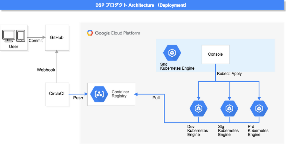Click the Webhook label
The height and width of the screenshot is (144, 286).
pyautogui.click(x=46, y=70)
